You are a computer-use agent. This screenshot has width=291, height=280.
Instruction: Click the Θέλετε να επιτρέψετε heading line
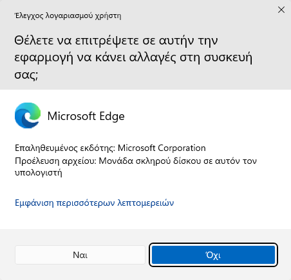116,41
